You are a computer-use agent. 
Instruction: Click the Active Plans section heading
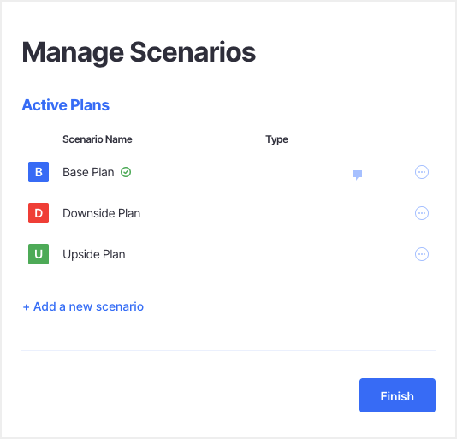(66, 105)
